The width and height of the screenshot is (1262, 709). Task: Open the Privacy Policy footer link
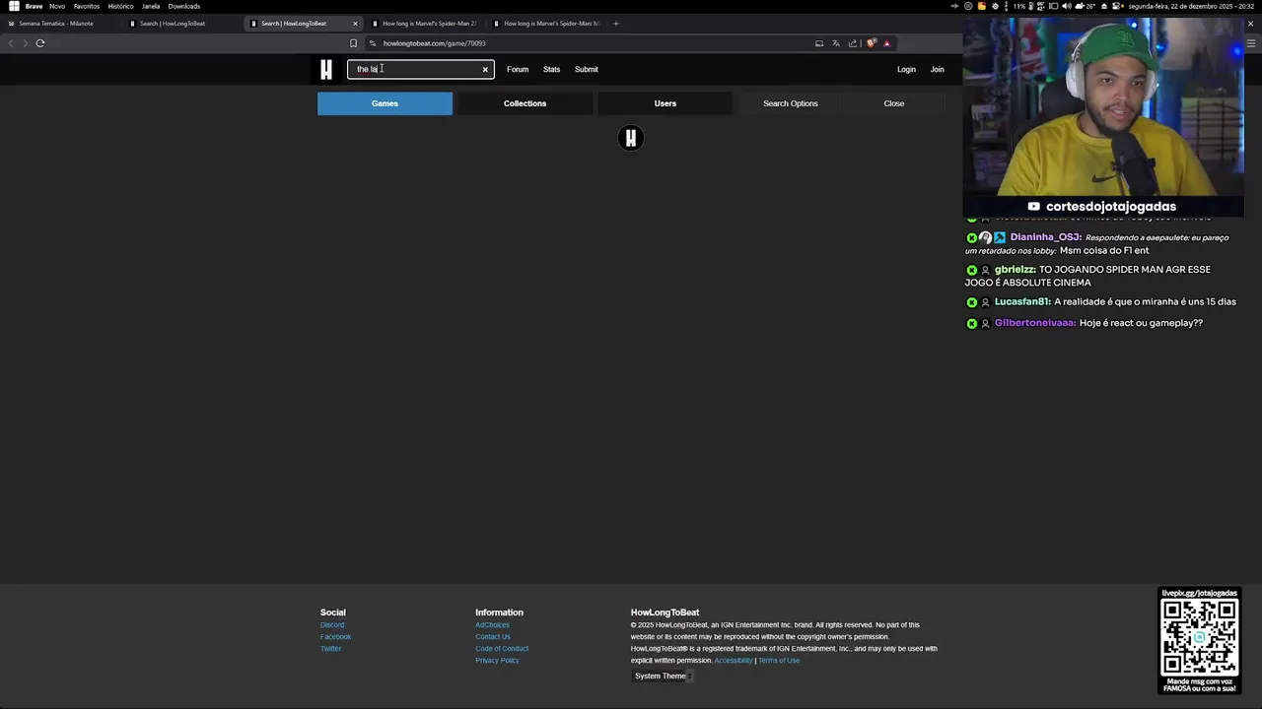pos(497,661)
